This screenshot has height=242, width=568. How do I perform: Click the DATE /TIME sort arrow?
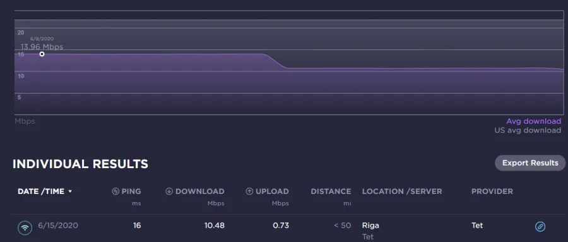(70, 191)
